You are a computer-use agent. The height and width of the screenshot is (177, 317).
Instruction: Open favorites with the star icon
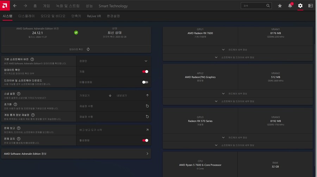[x=280, y=6]
